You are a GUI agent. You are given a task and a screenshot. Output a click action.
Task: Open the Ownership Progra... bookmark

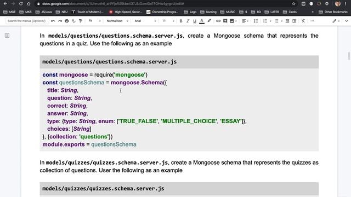click(162, 12)
